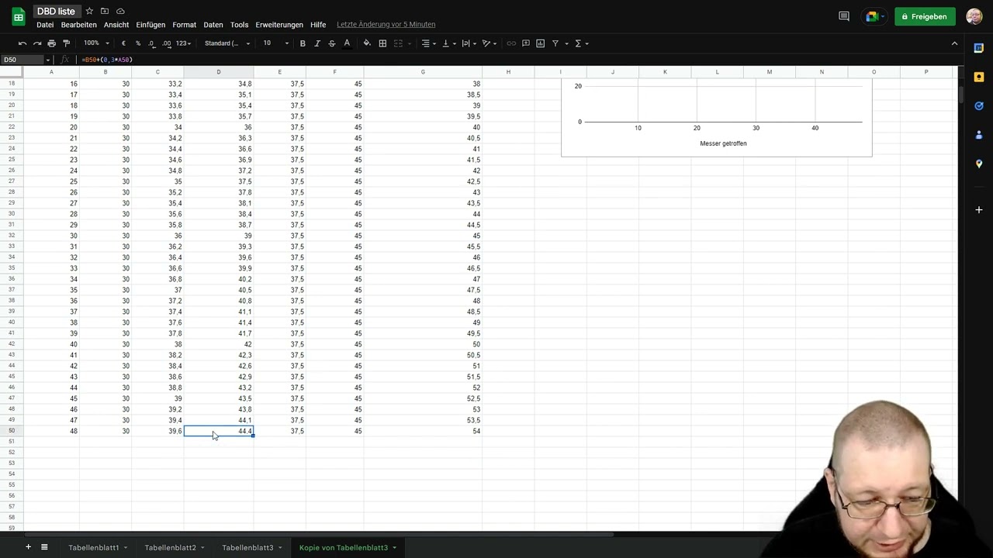
Task: Toggle the filter on the data
Action: click(555, 43)
